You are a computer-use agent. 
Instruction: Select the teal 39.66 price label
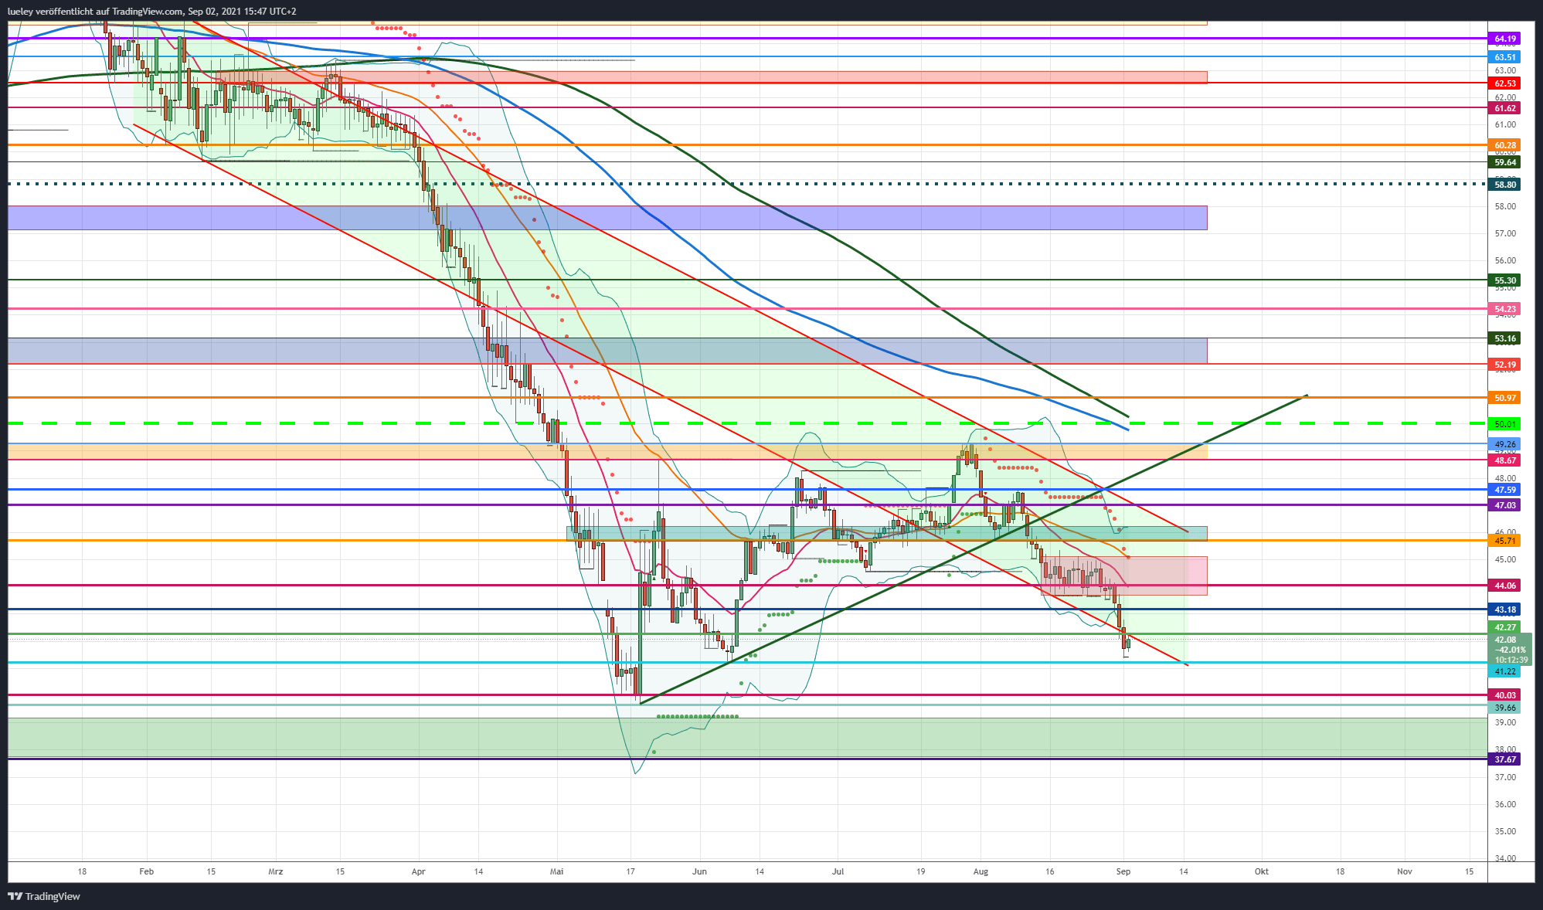pos(1504,708)
